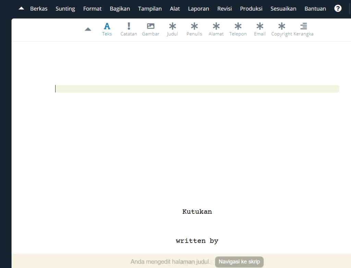Choose the Penulis author element
Viewport: 351px width, 268px height.
tap(194, 26)
